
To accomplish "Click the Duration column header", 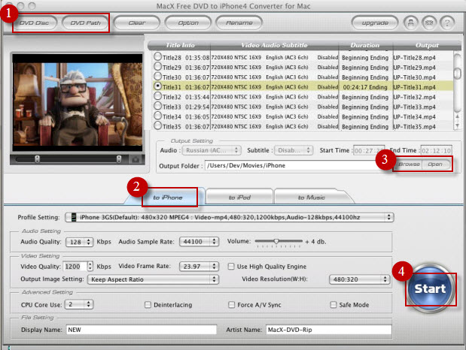I will (365, 45).
